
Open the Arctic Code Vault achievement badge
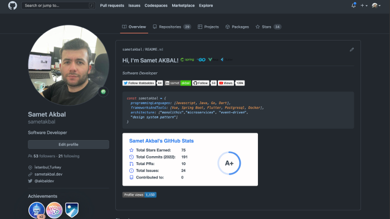coord(72,210)
